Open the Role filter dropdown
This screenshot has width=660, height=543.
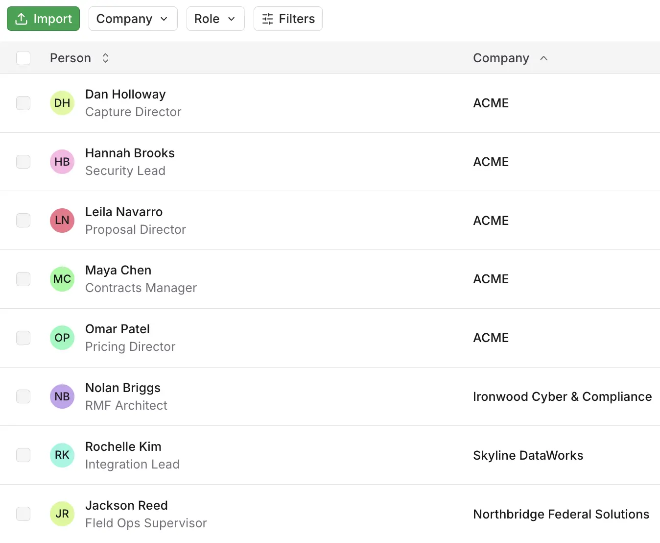(215, 19)
